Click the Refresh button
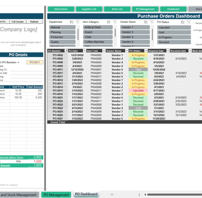Screen dimensions: 202x198 34,22
